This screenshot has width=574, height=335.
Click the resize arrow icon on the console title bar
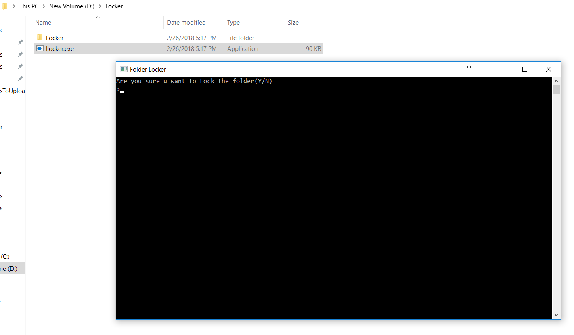(469, 67)
